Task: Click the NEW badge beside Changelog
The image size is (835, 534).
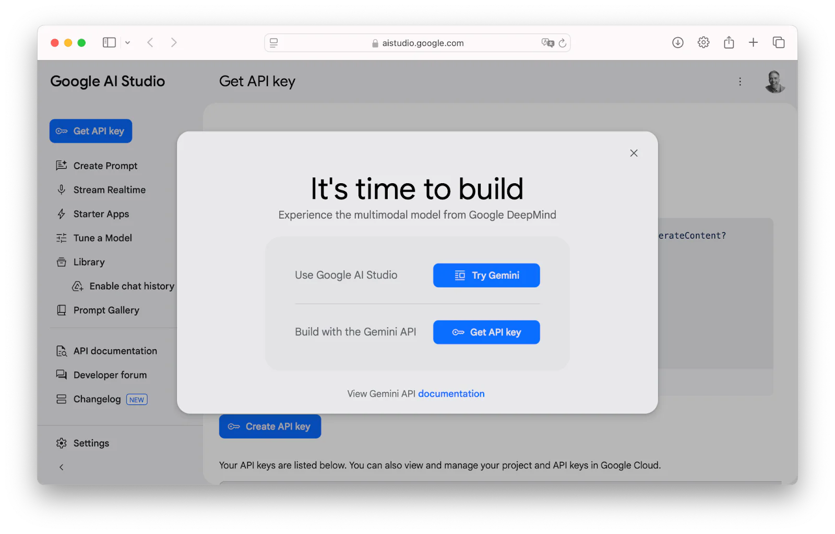Action: click(x=137, y=400)
